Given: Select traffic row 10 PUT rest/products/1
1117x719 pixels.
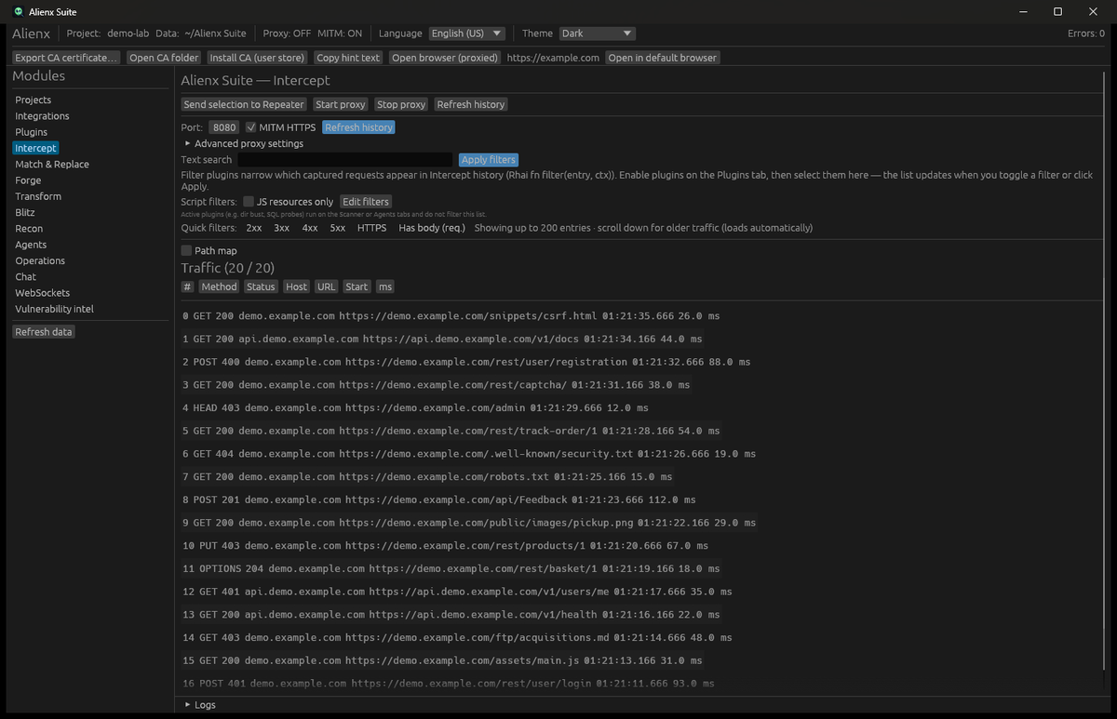Looking at the screenshot, I should (445, 546).
